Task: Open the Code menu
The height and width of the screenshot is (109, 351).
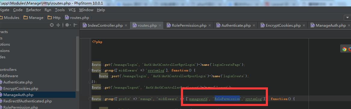Action: click(x=18, y=10)
